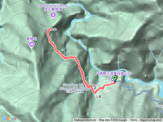
Task: Click the Mai-asang Kasing castle marker icon
Action: pyautogui.click(x=53, y=15)
